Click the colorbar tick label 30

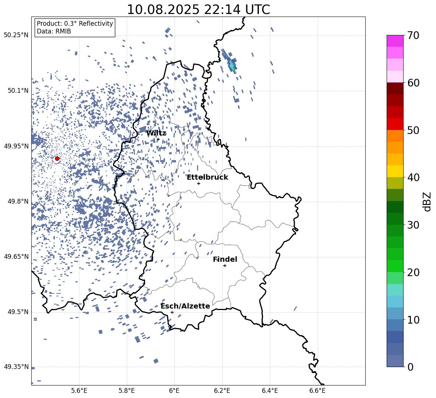[x=413, y=225]
